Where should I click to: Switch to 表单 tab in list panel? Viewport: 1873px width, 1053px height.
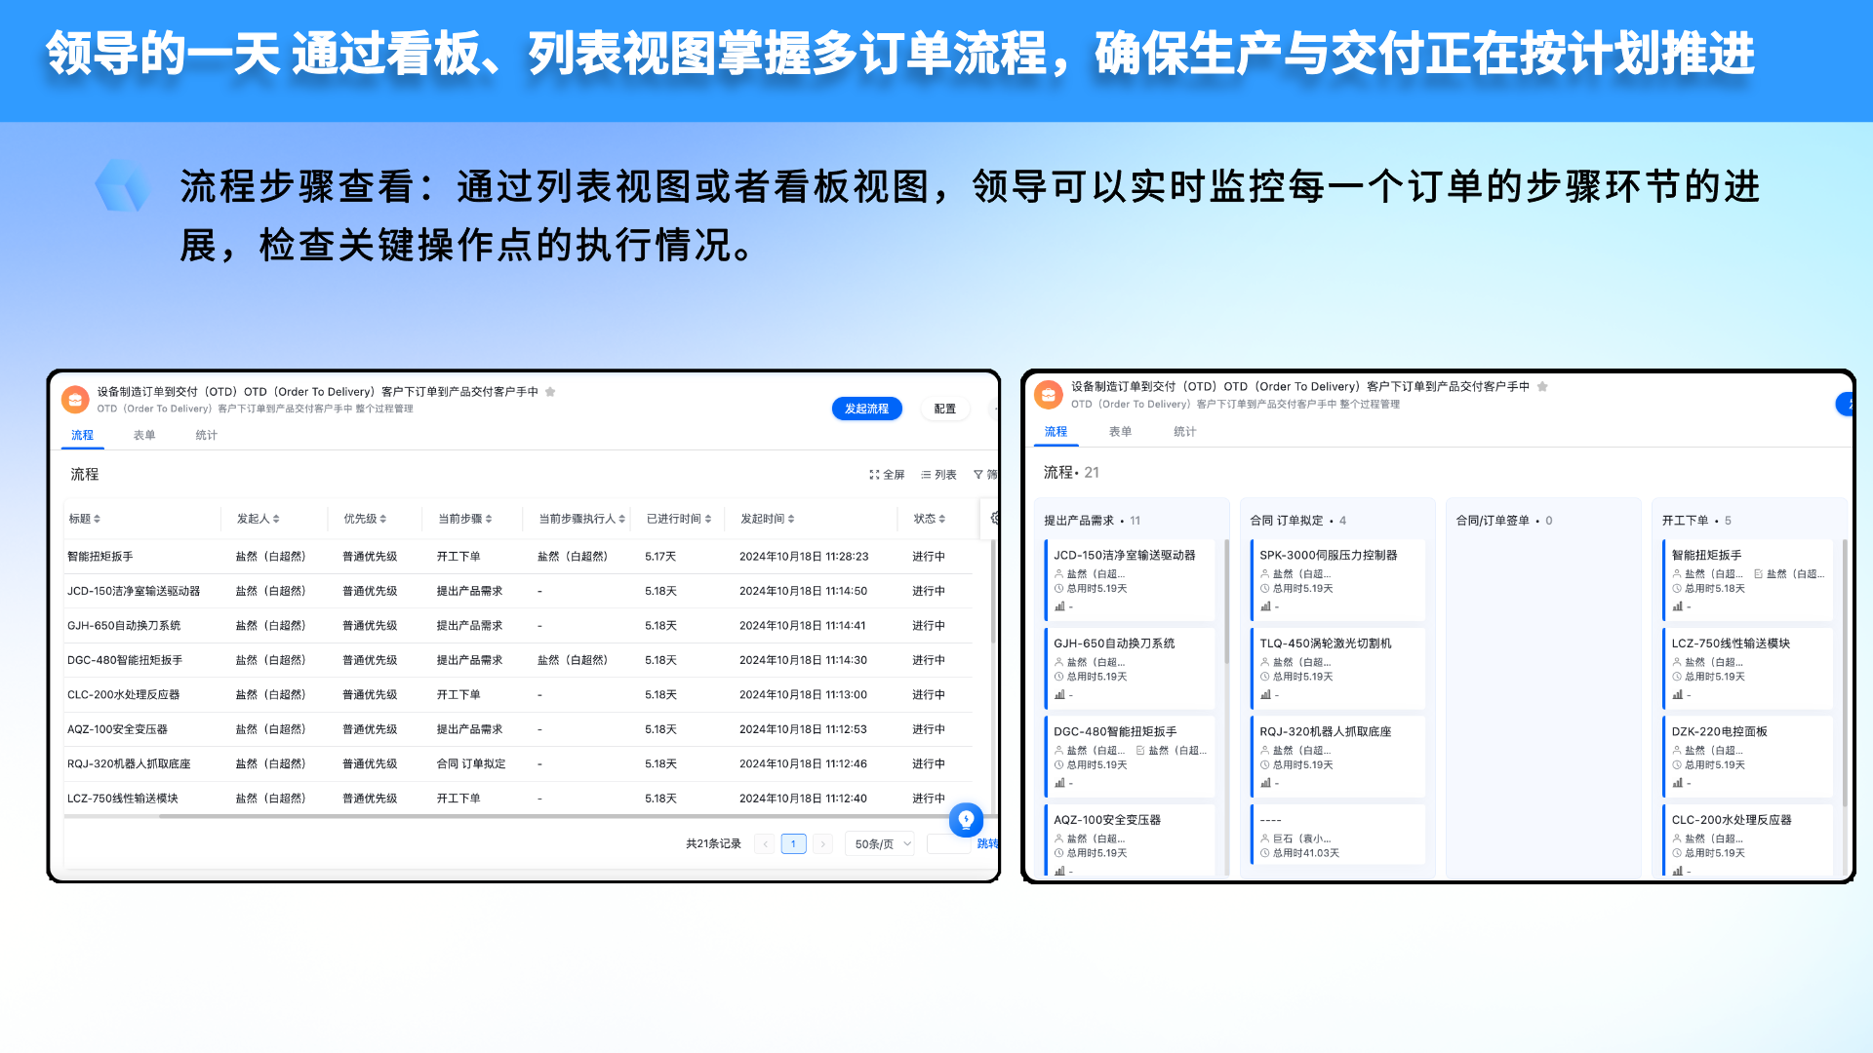144,436
